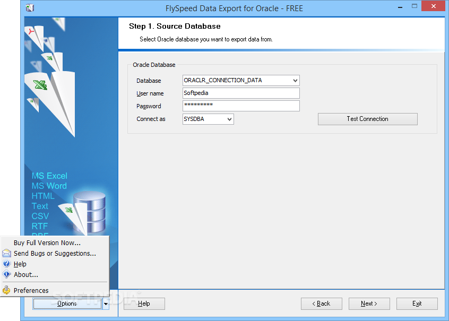Close the FlySpeed Data Export window
Screen dimensions: 449x321
click(433, 6)
